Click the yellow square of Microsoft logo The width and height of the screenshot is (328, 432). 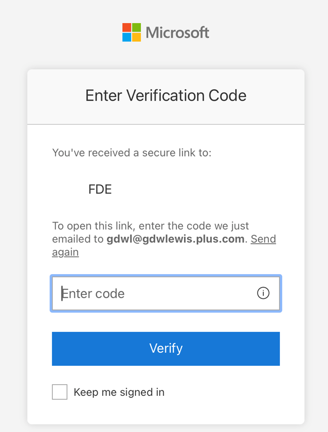coord(136,37)
